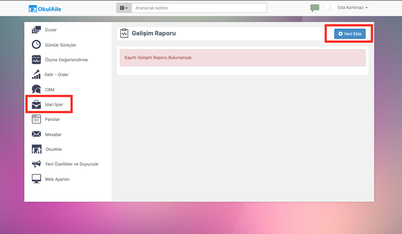Open the Web Ayarları monitor icon

pos(36,179)
